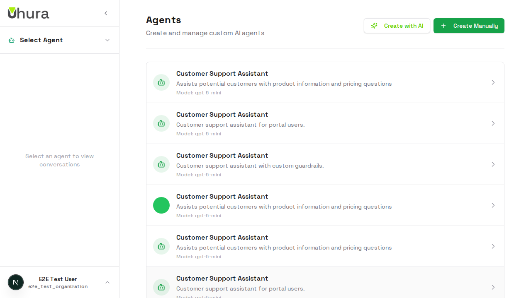Click the E2E Test User name
This screenshot has width=531, height=298.
pyautogui.click(x=58, y=279)
